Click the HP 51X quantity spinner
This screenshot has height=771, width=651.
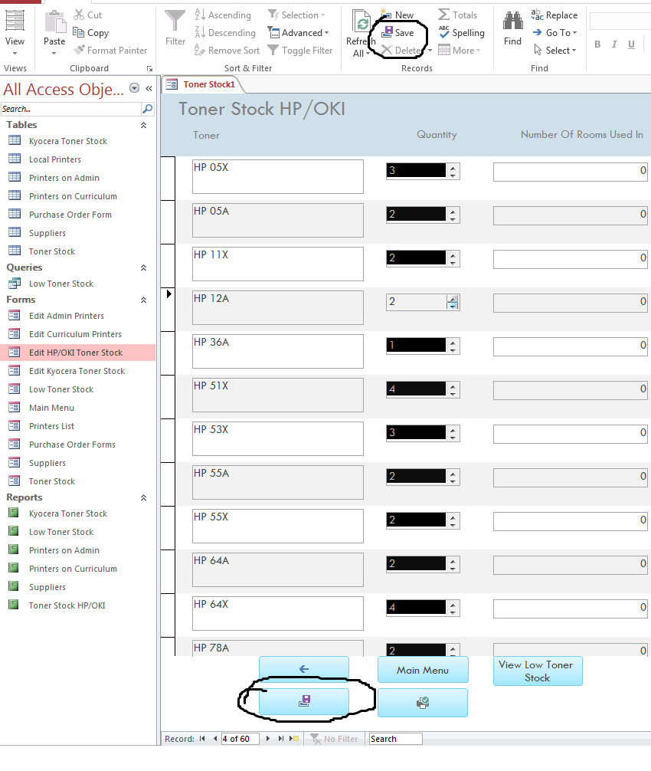(453, 389)
